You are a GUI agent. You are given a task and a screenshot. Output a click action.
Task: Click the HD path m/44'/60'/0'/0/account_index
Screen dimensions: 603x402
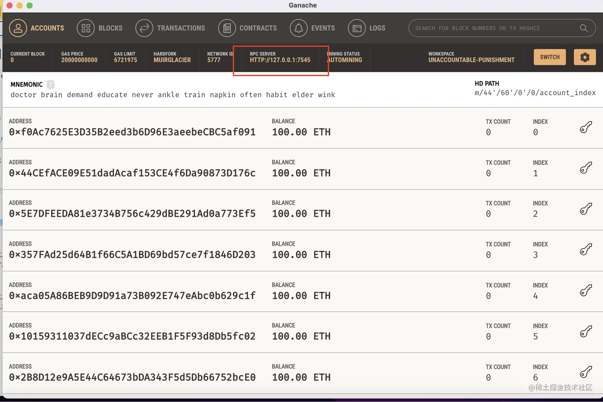(x=535, y=93)
